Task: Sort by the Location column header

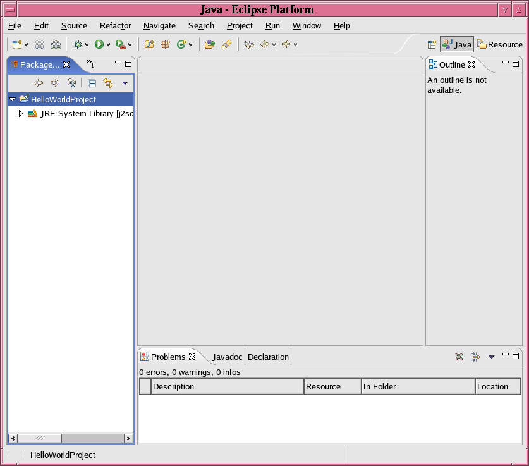Action: pyautogui.click(x=498, y=387)
